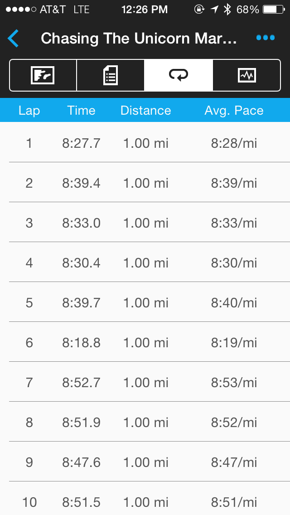The image size is (290, 515).
Task: Tap the Time column header
Action: pos(81,111)
